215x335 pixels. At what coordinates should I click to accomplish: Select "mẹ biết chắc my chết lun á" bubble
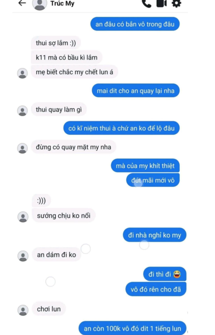click(75, 72)
